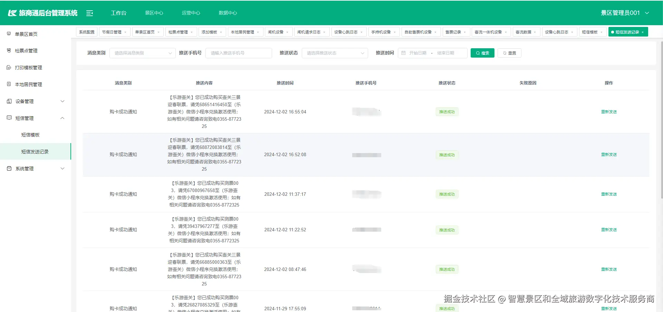Switch to the 系统配置 tab

tap(87, 32)
